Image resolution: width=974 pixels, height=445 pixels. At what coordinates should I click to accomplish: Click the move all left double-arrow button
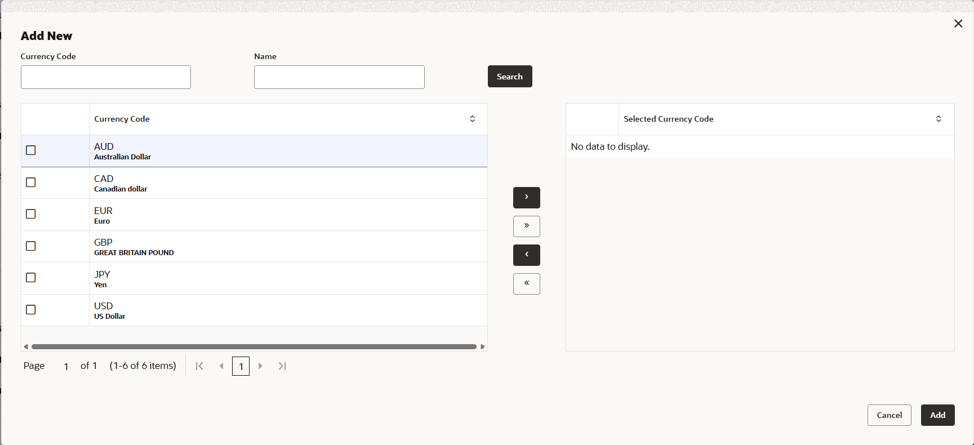(x=527, y=284)
